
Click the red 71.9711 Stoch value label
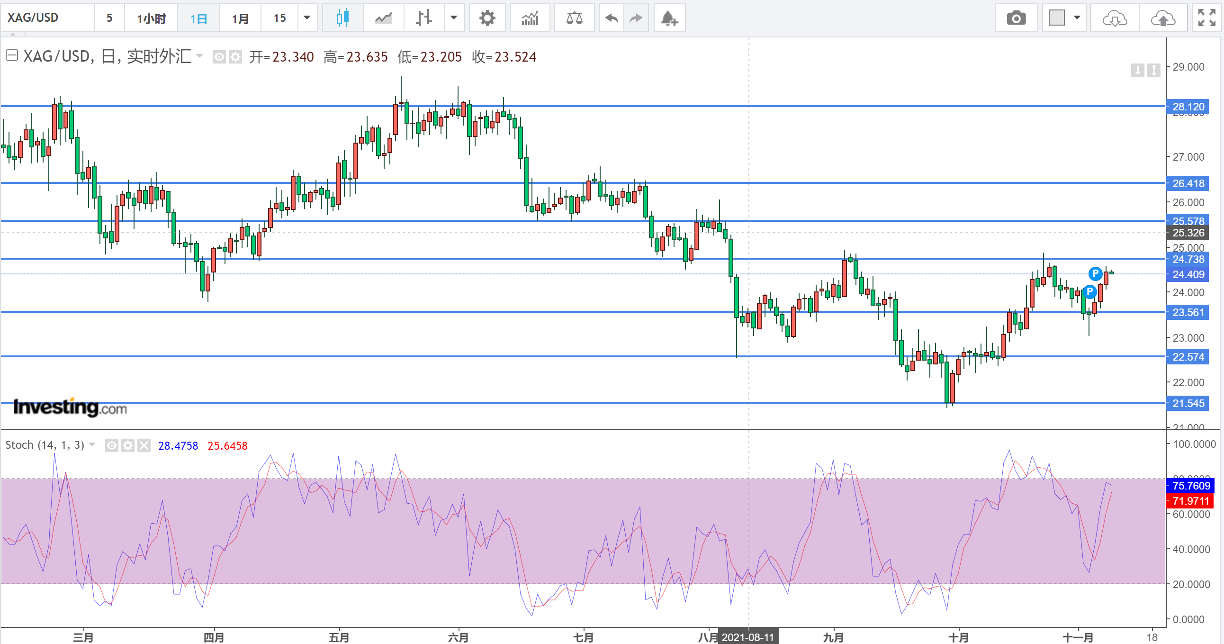coord(1191,500)
